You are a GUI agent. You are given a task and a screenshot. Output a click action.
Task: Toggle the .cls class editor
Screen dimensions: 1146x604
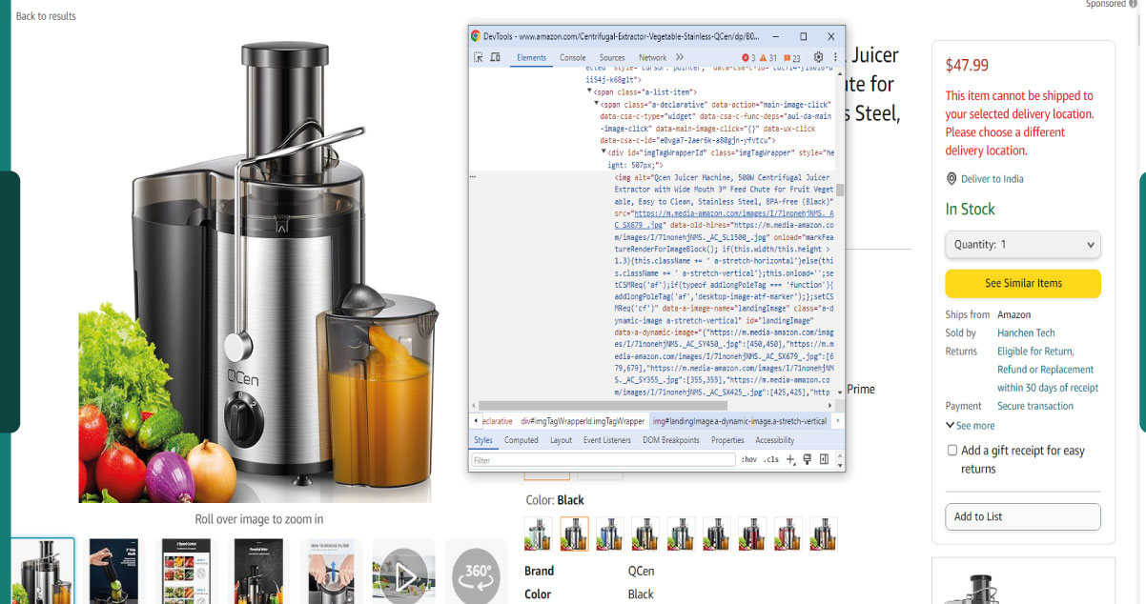click(770, 459)
